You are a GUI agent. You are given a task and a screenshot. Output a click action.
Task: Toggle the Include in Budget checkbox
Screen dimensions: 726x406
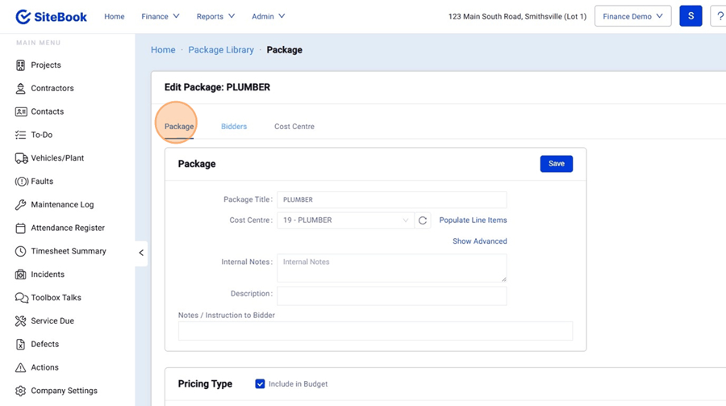(x=260, y=384)
